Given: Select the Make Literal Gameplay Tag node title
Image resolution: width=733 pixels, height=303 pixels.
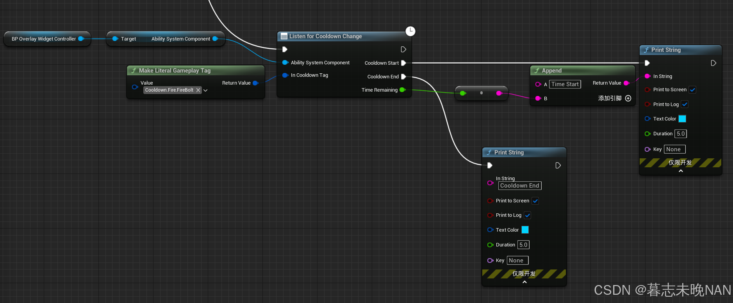Looking at the screenshot, I should (x=175, y=71).
